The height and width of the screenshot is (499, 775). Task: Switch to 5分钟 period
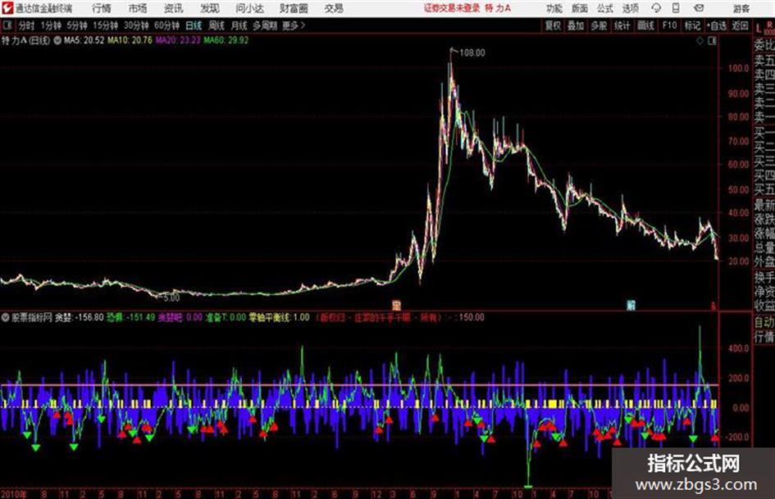point(76,25)
